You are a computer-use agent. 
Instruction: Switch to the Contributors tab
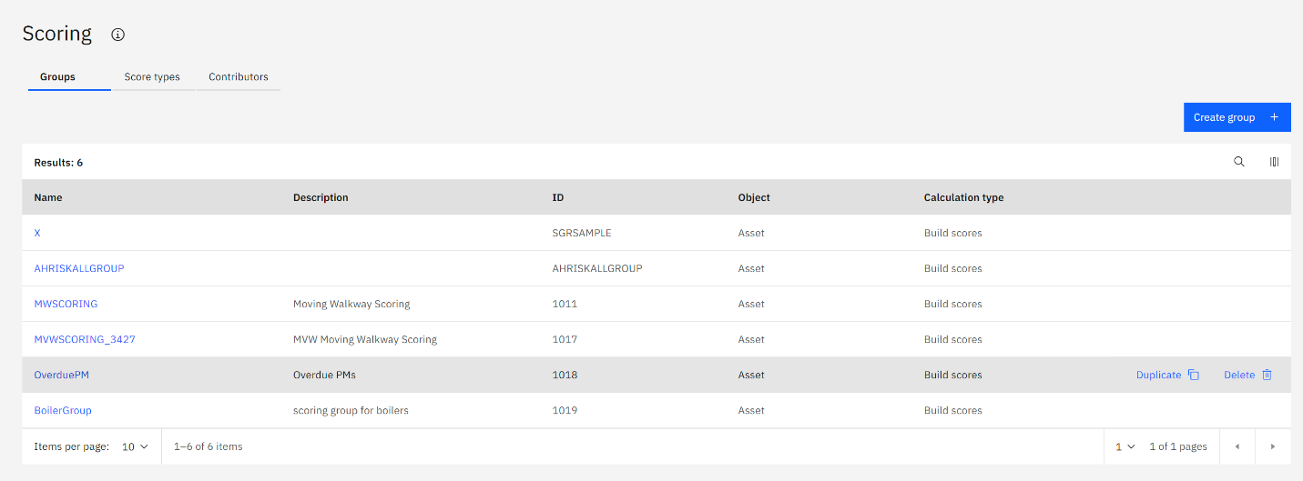pyautogui.click(x=239, y=77)
